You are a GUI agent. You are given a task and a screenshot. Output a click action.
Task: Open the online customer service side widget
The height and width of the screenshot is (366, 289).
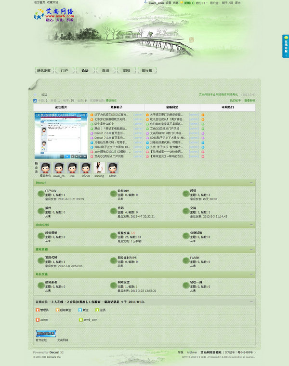click(286, 46)
